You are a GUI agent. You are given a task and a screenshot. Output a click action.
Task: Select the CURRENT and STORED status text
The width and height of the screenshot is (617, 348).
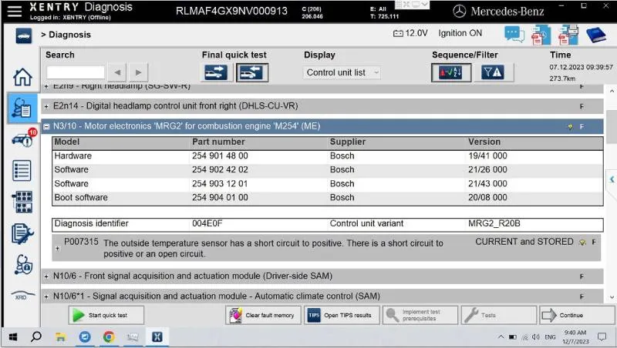524,242
